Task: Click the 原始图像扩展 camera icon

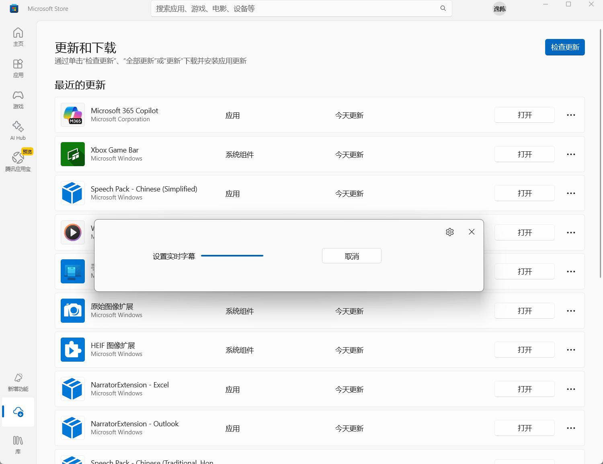Action: 73,311
